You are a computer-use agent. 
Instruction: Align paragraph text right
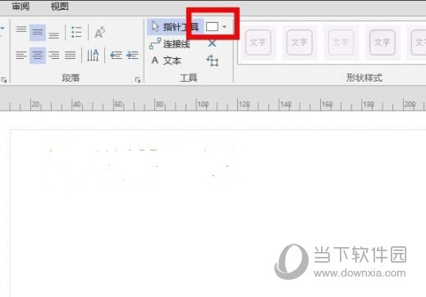(54, 56)
